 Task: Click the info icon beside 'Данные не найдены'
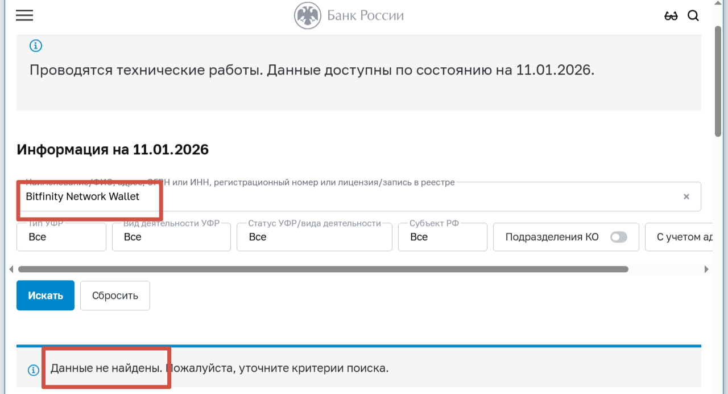coord(34,370)
